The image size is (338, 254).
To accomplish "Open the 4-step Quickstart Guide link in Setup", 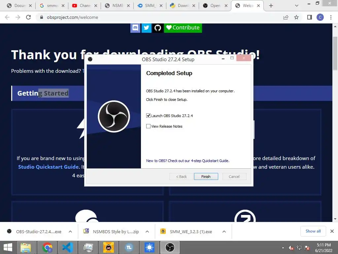I will coord(187,161).
